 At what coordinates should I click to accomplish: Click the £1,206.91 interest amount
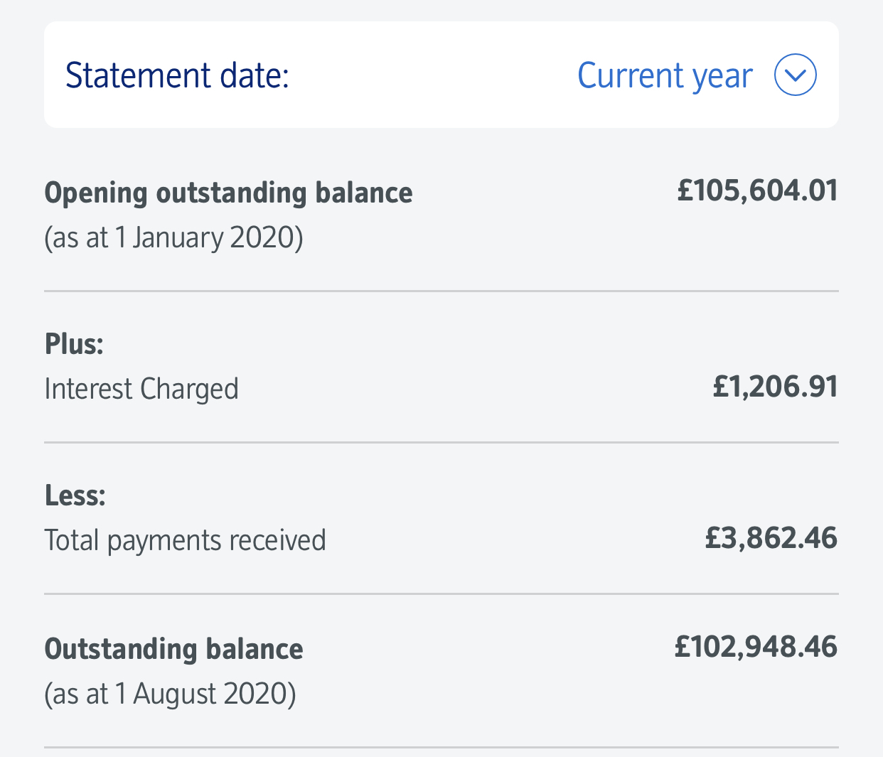coord(775,387)
